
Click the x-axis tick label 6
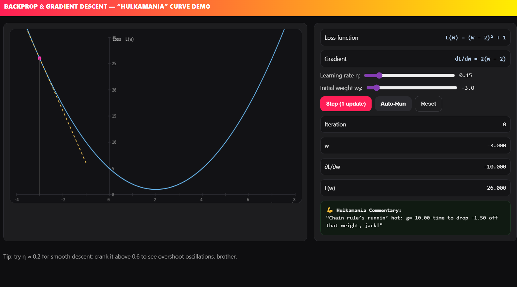pos(248,200)
